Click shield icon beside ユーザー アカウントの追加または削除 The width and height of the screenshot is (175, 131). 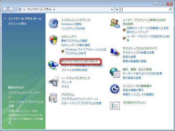[x=124, y=38]
